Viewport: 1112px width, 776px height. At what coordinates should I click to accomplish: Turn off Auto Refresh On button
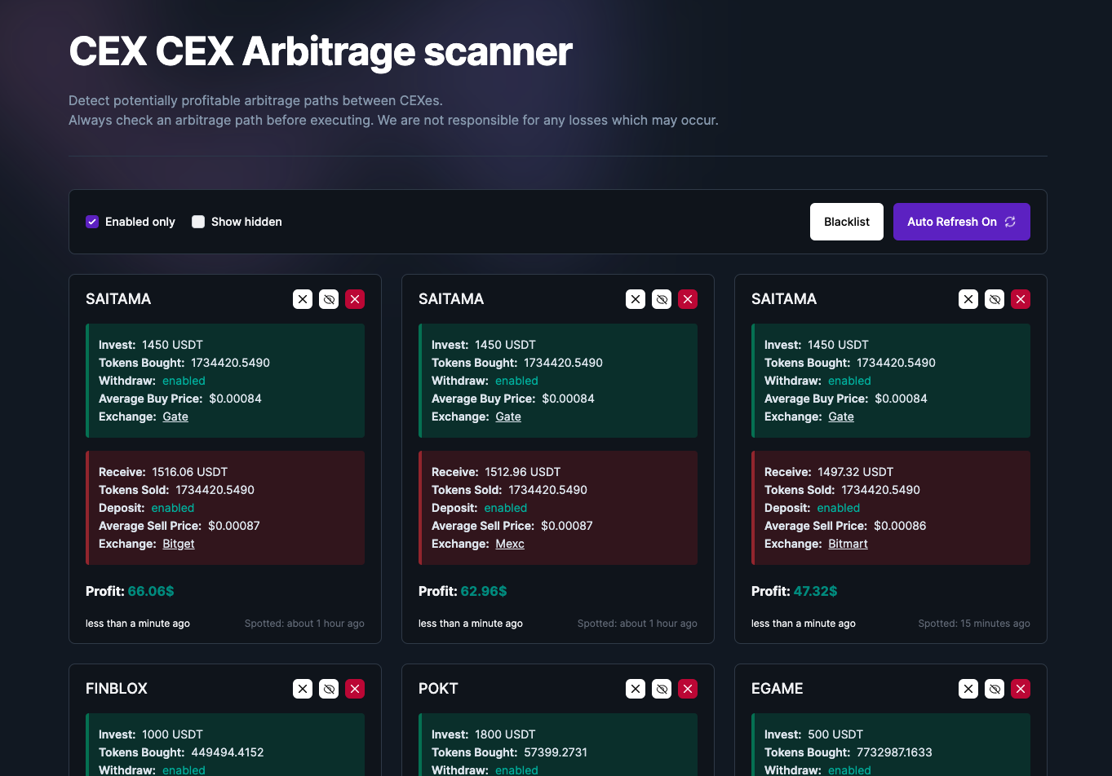(961, 222)
